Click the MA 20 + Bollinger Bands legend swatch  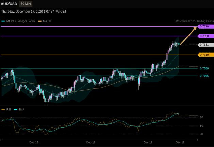pos(3,21)
